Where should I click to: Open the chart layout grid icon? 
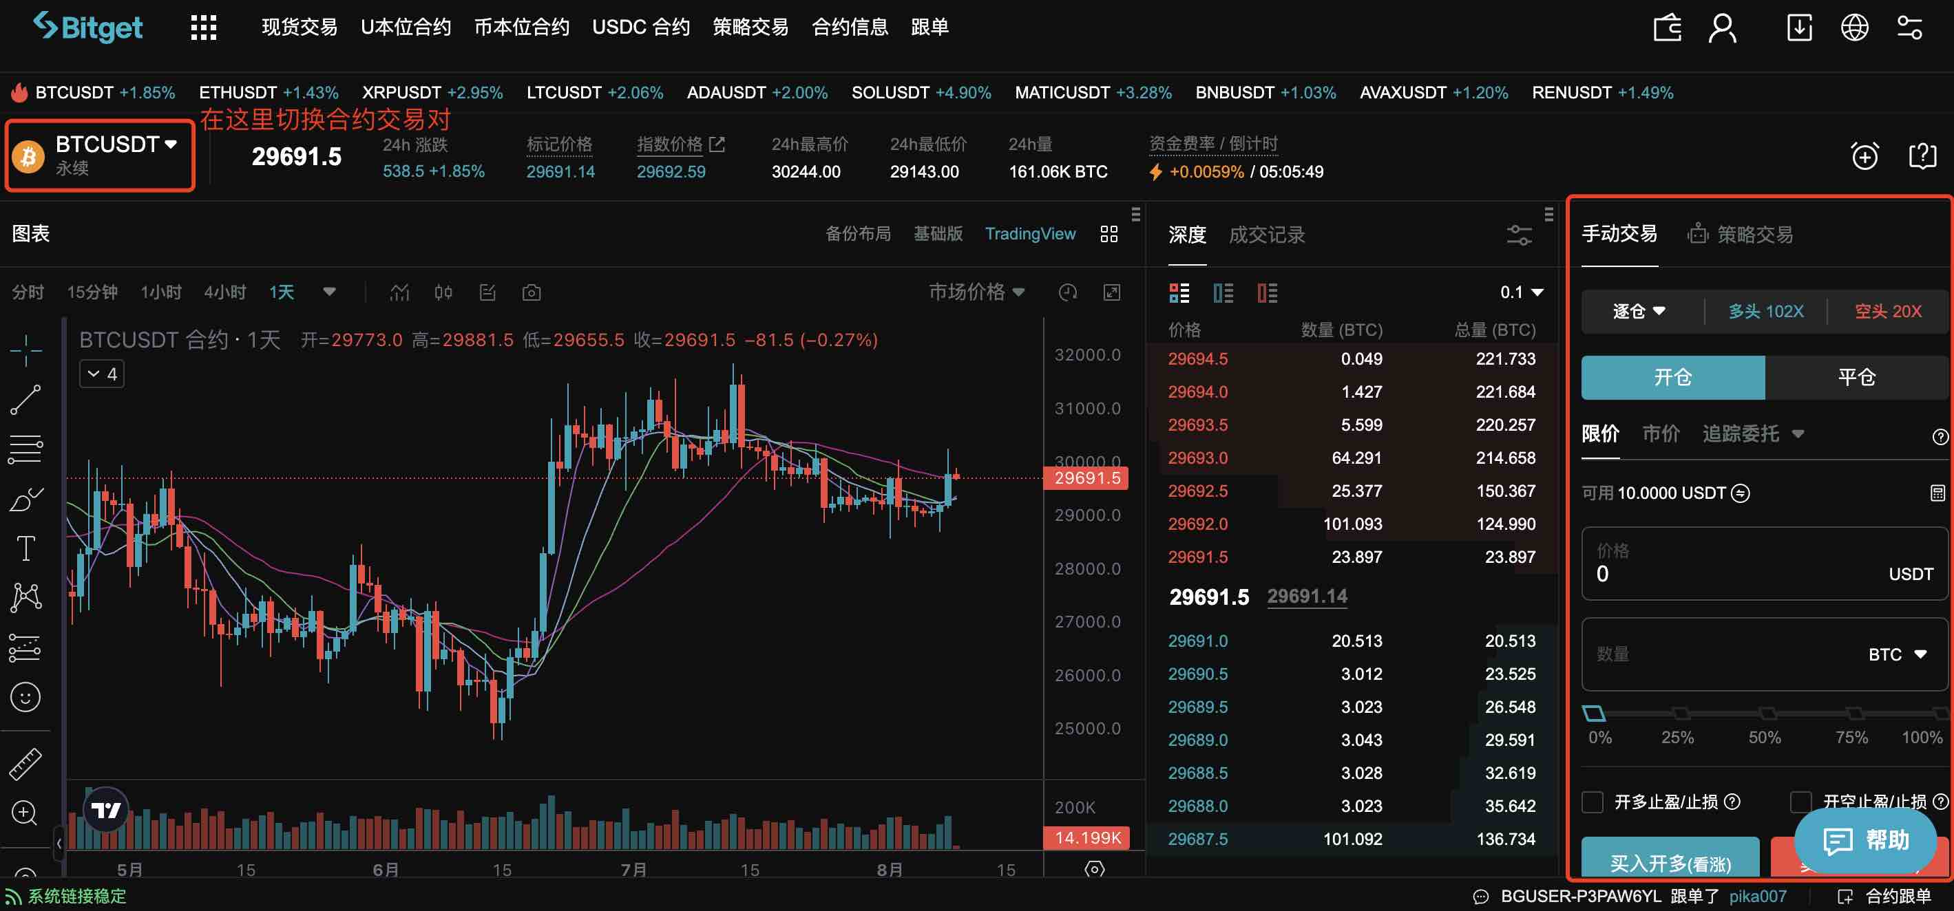pyautogui.click(x=1109, y=234)
